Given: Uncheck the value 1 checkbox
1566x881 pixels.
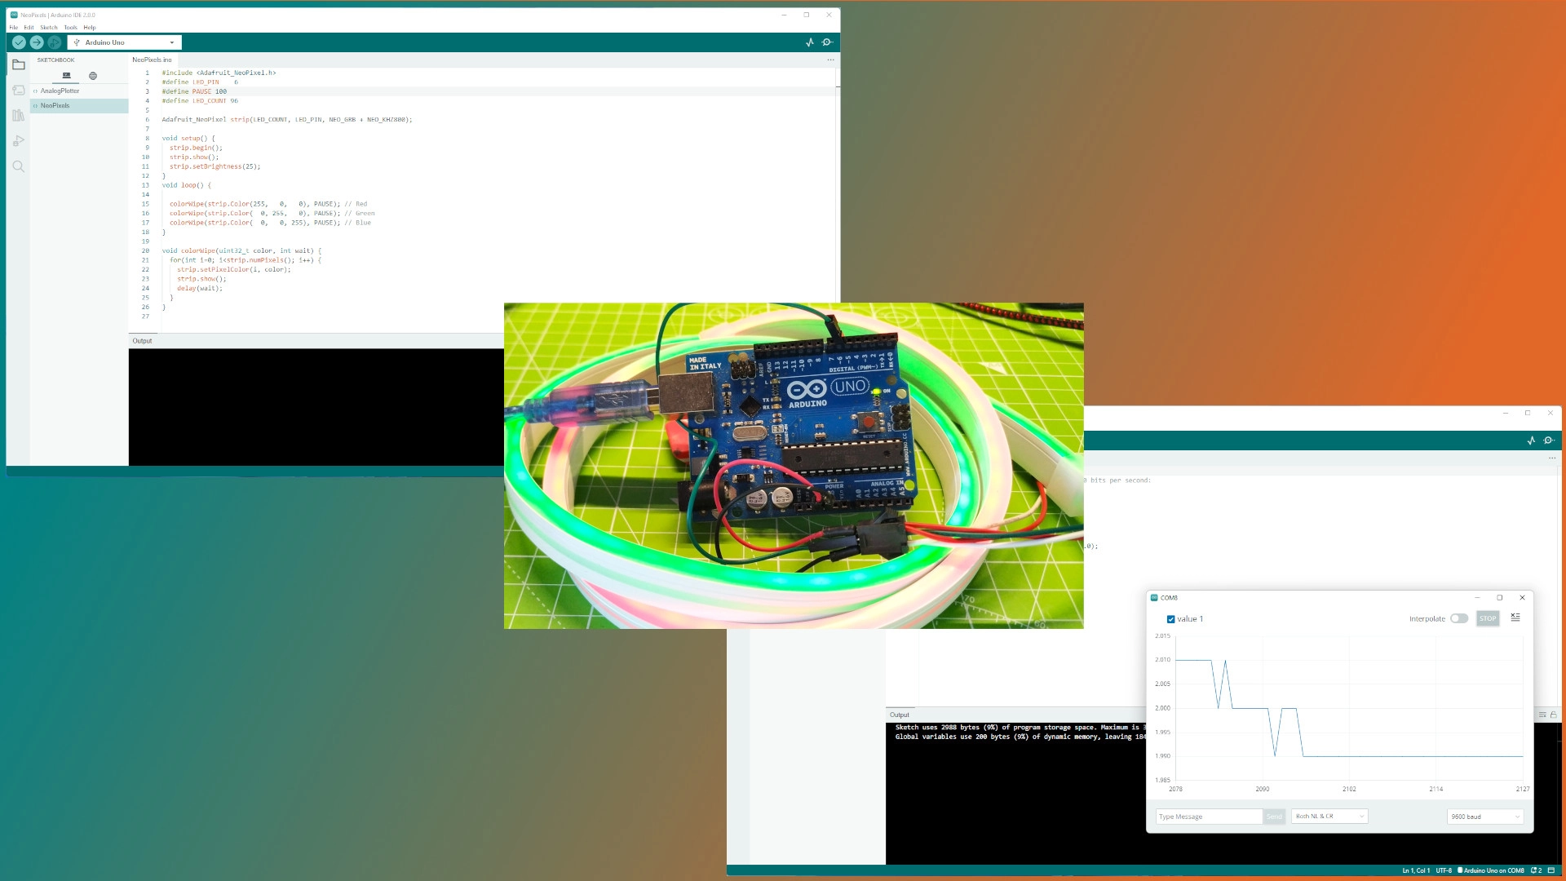Looking at the screenshot, I should [x=1170, y=619].
